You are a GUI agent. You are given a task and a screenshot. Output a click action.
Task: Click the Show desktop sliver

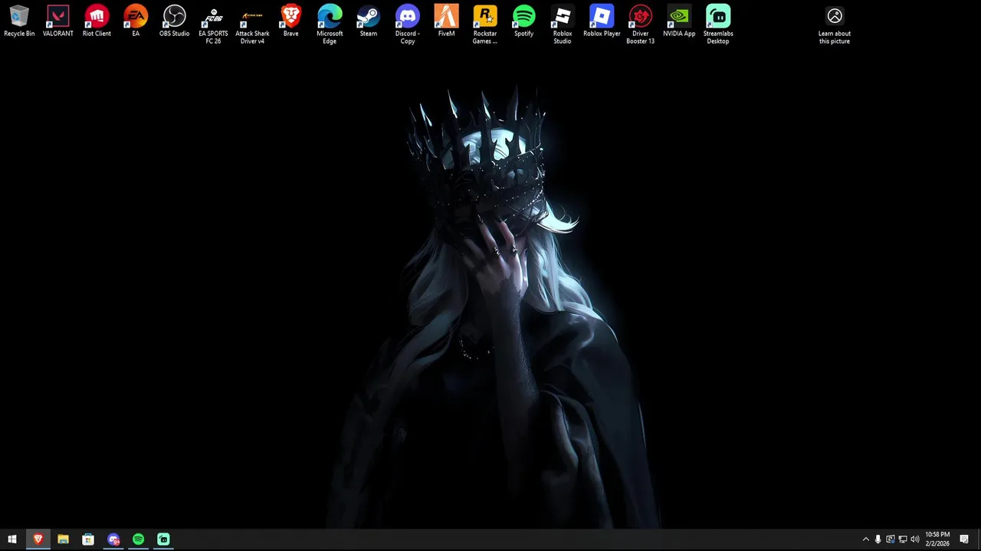(x=979, y=540)
